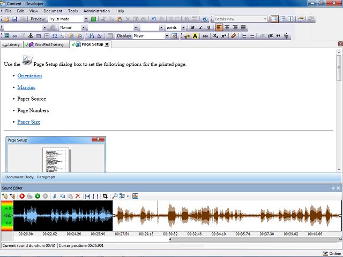
Task: Switch to the Library tab
Action: coord(12,44)
